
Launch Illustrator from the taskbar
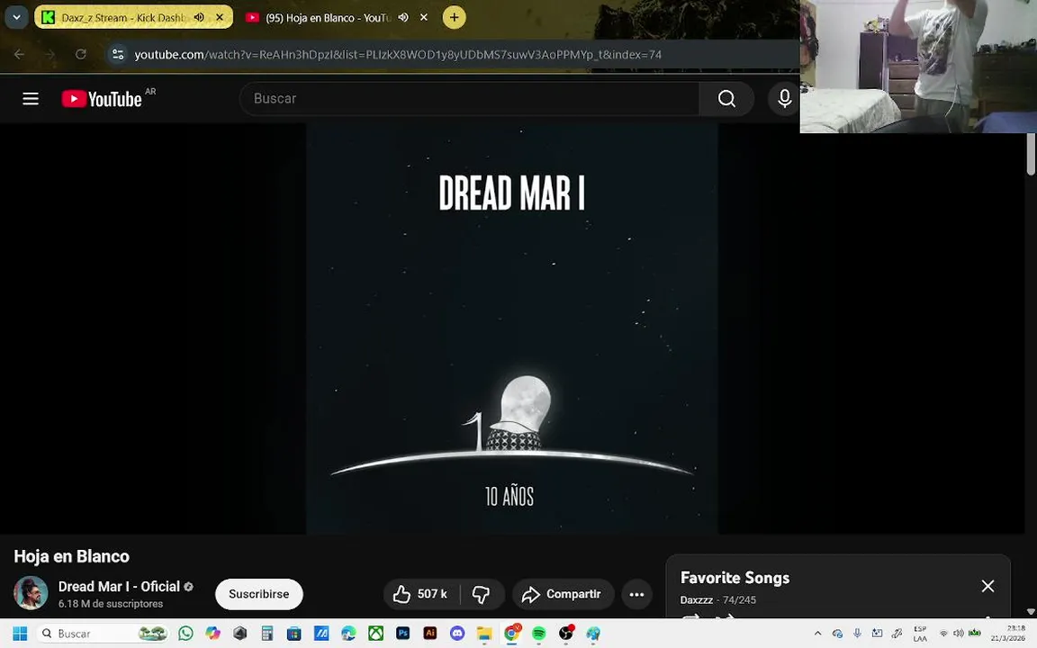pos(430,634)
